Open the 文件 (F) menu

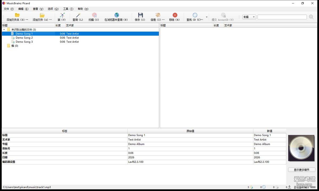click(x=9, y=9)
